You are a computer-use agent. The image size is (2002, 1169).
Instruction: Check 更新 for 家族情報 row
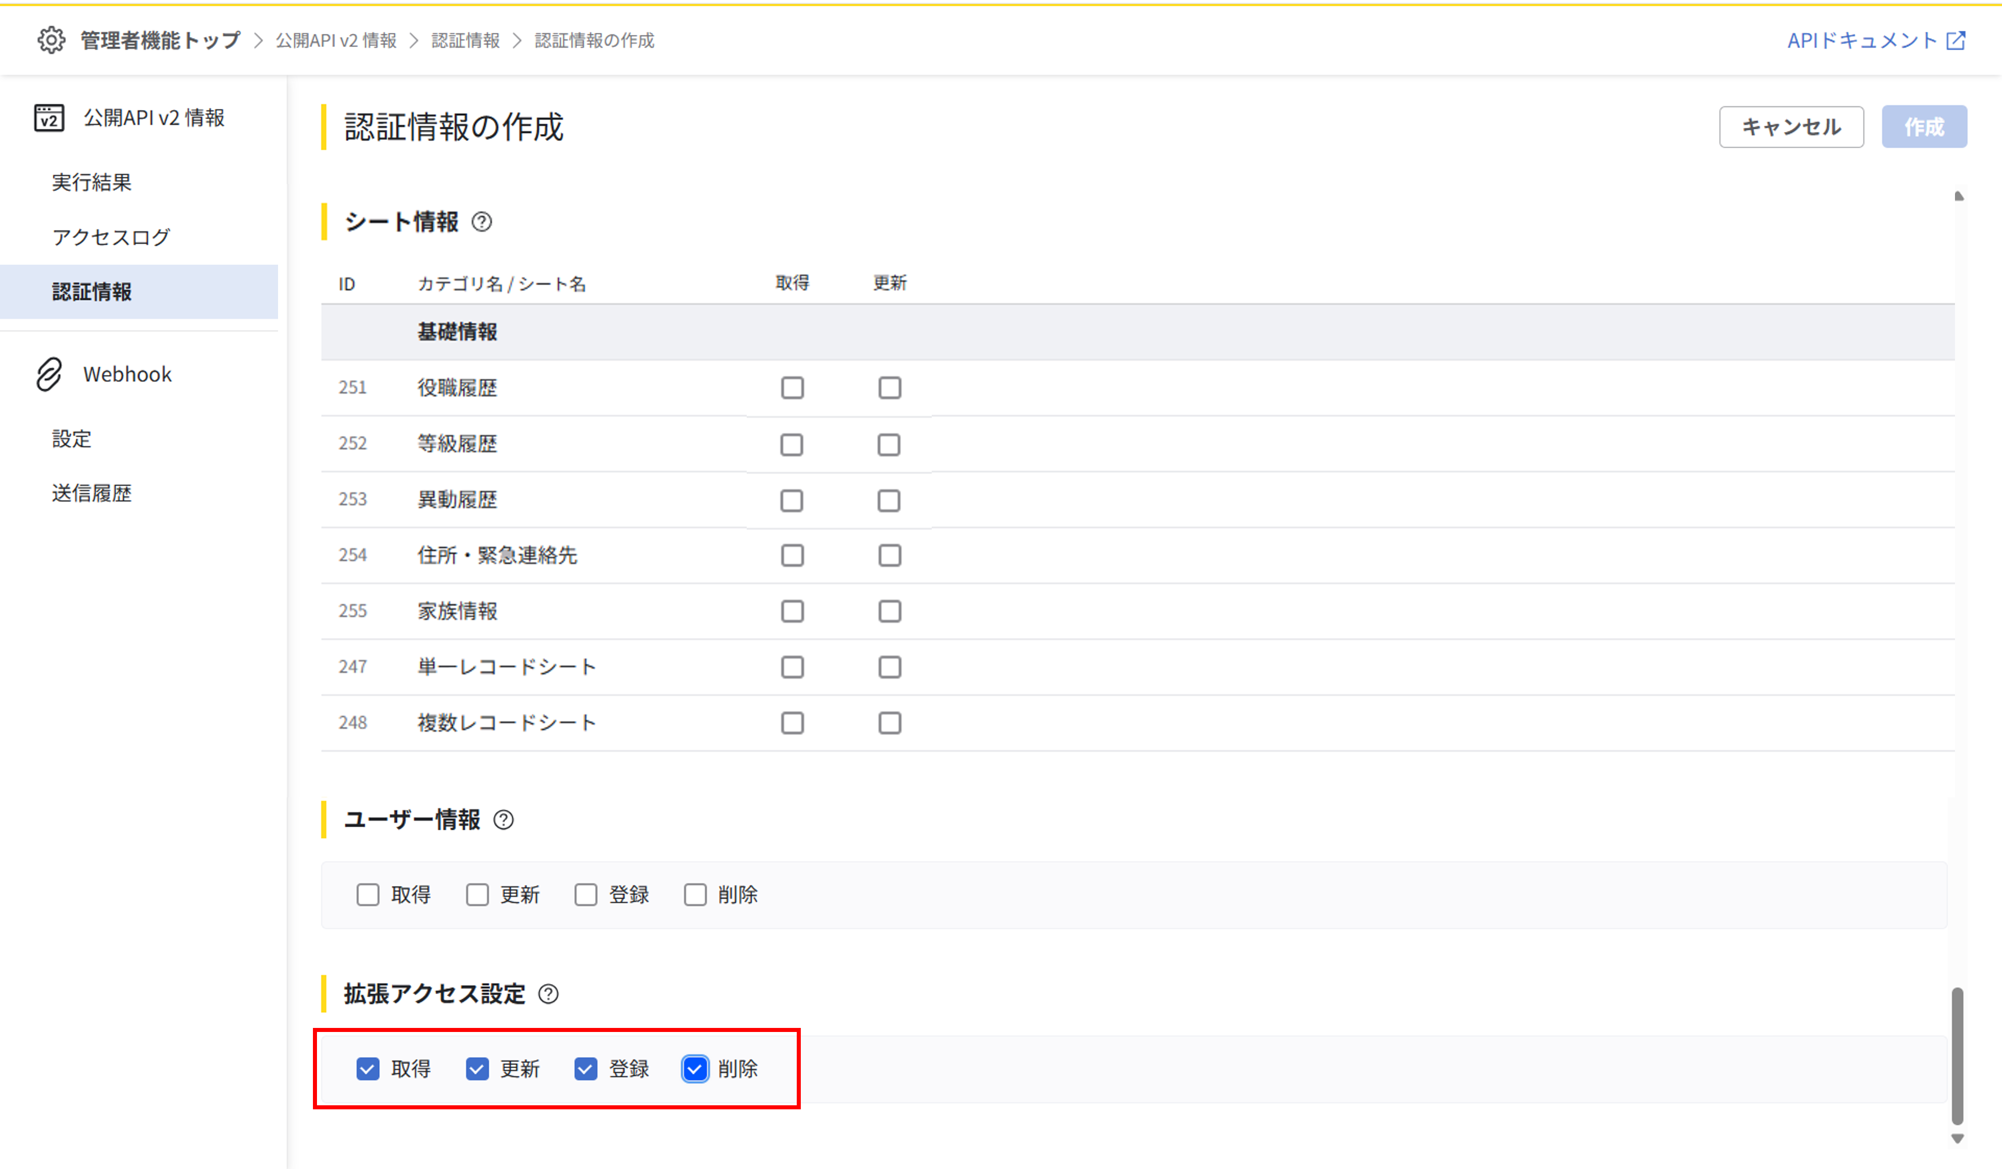[890, 611]
